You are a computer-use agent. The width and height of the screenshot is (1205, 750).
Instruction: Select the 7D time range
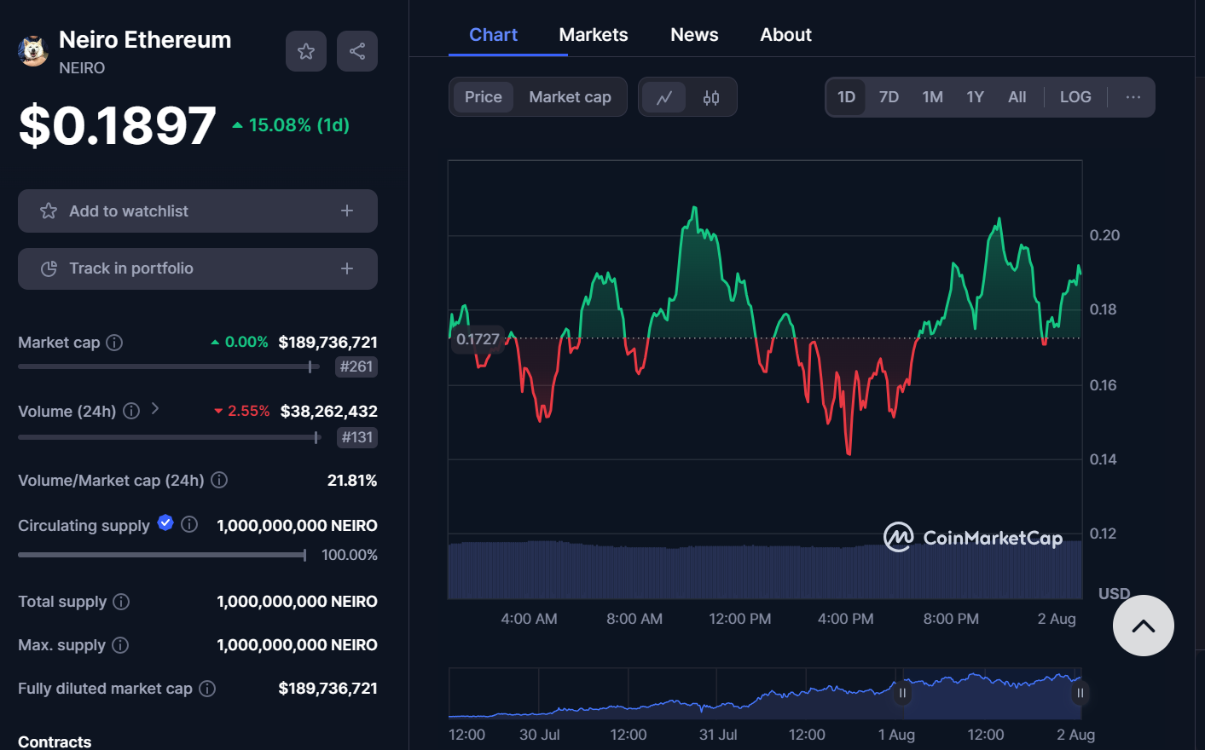889,97
